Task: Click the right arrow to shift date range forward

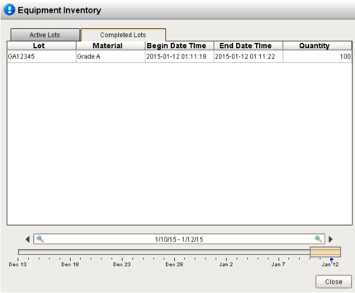Action: [330, 239]
